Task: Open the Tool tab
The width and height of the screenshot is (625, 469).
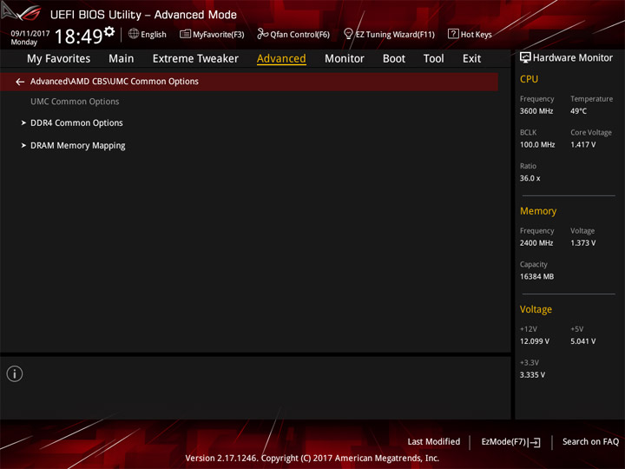Action: click(x=434, y=59)
